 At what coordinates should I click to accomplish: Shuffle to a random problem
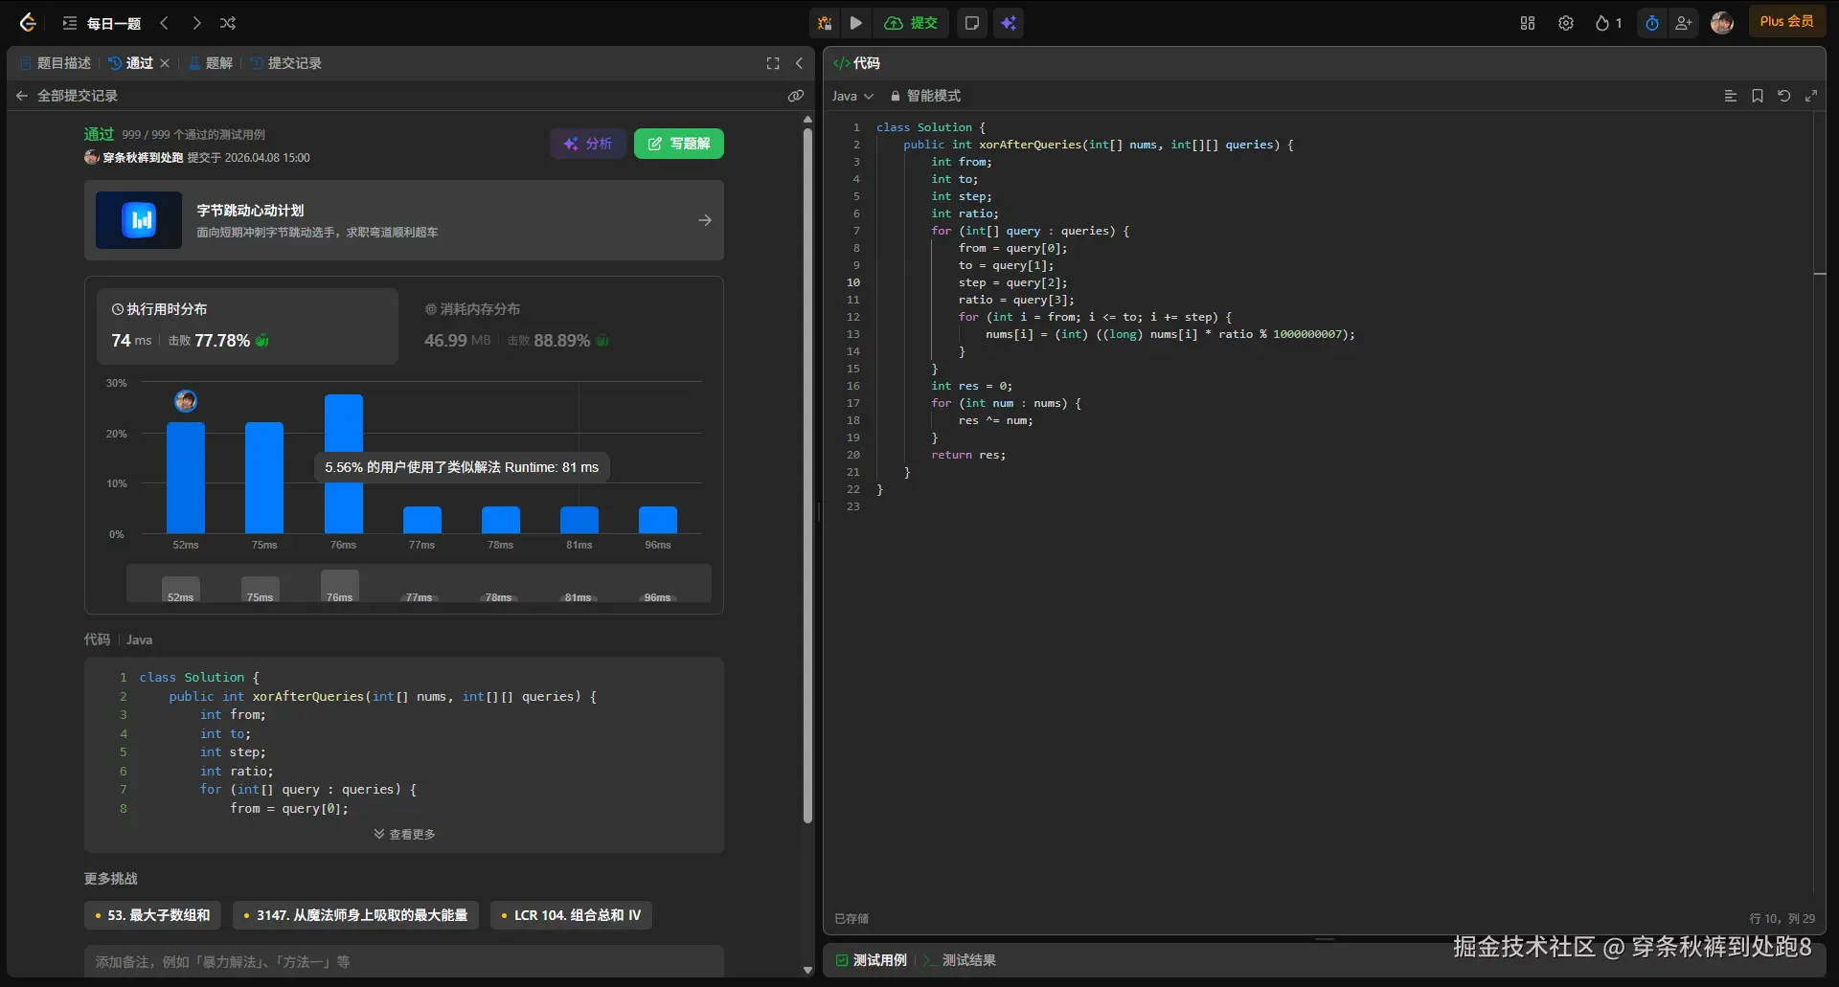(x=228, y=23)
